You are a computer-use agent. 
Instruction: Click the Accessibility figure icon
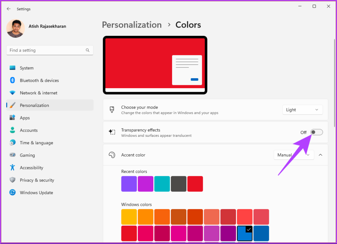click(x=13, y=168)
